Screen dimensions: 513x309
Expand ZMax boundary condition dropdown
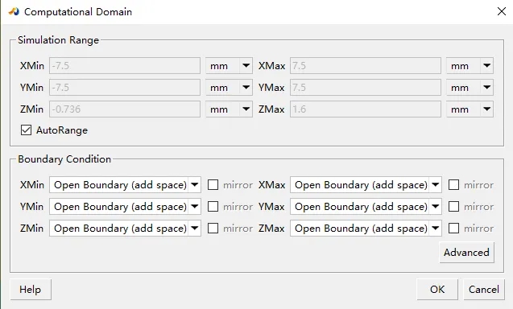(366, 229)
